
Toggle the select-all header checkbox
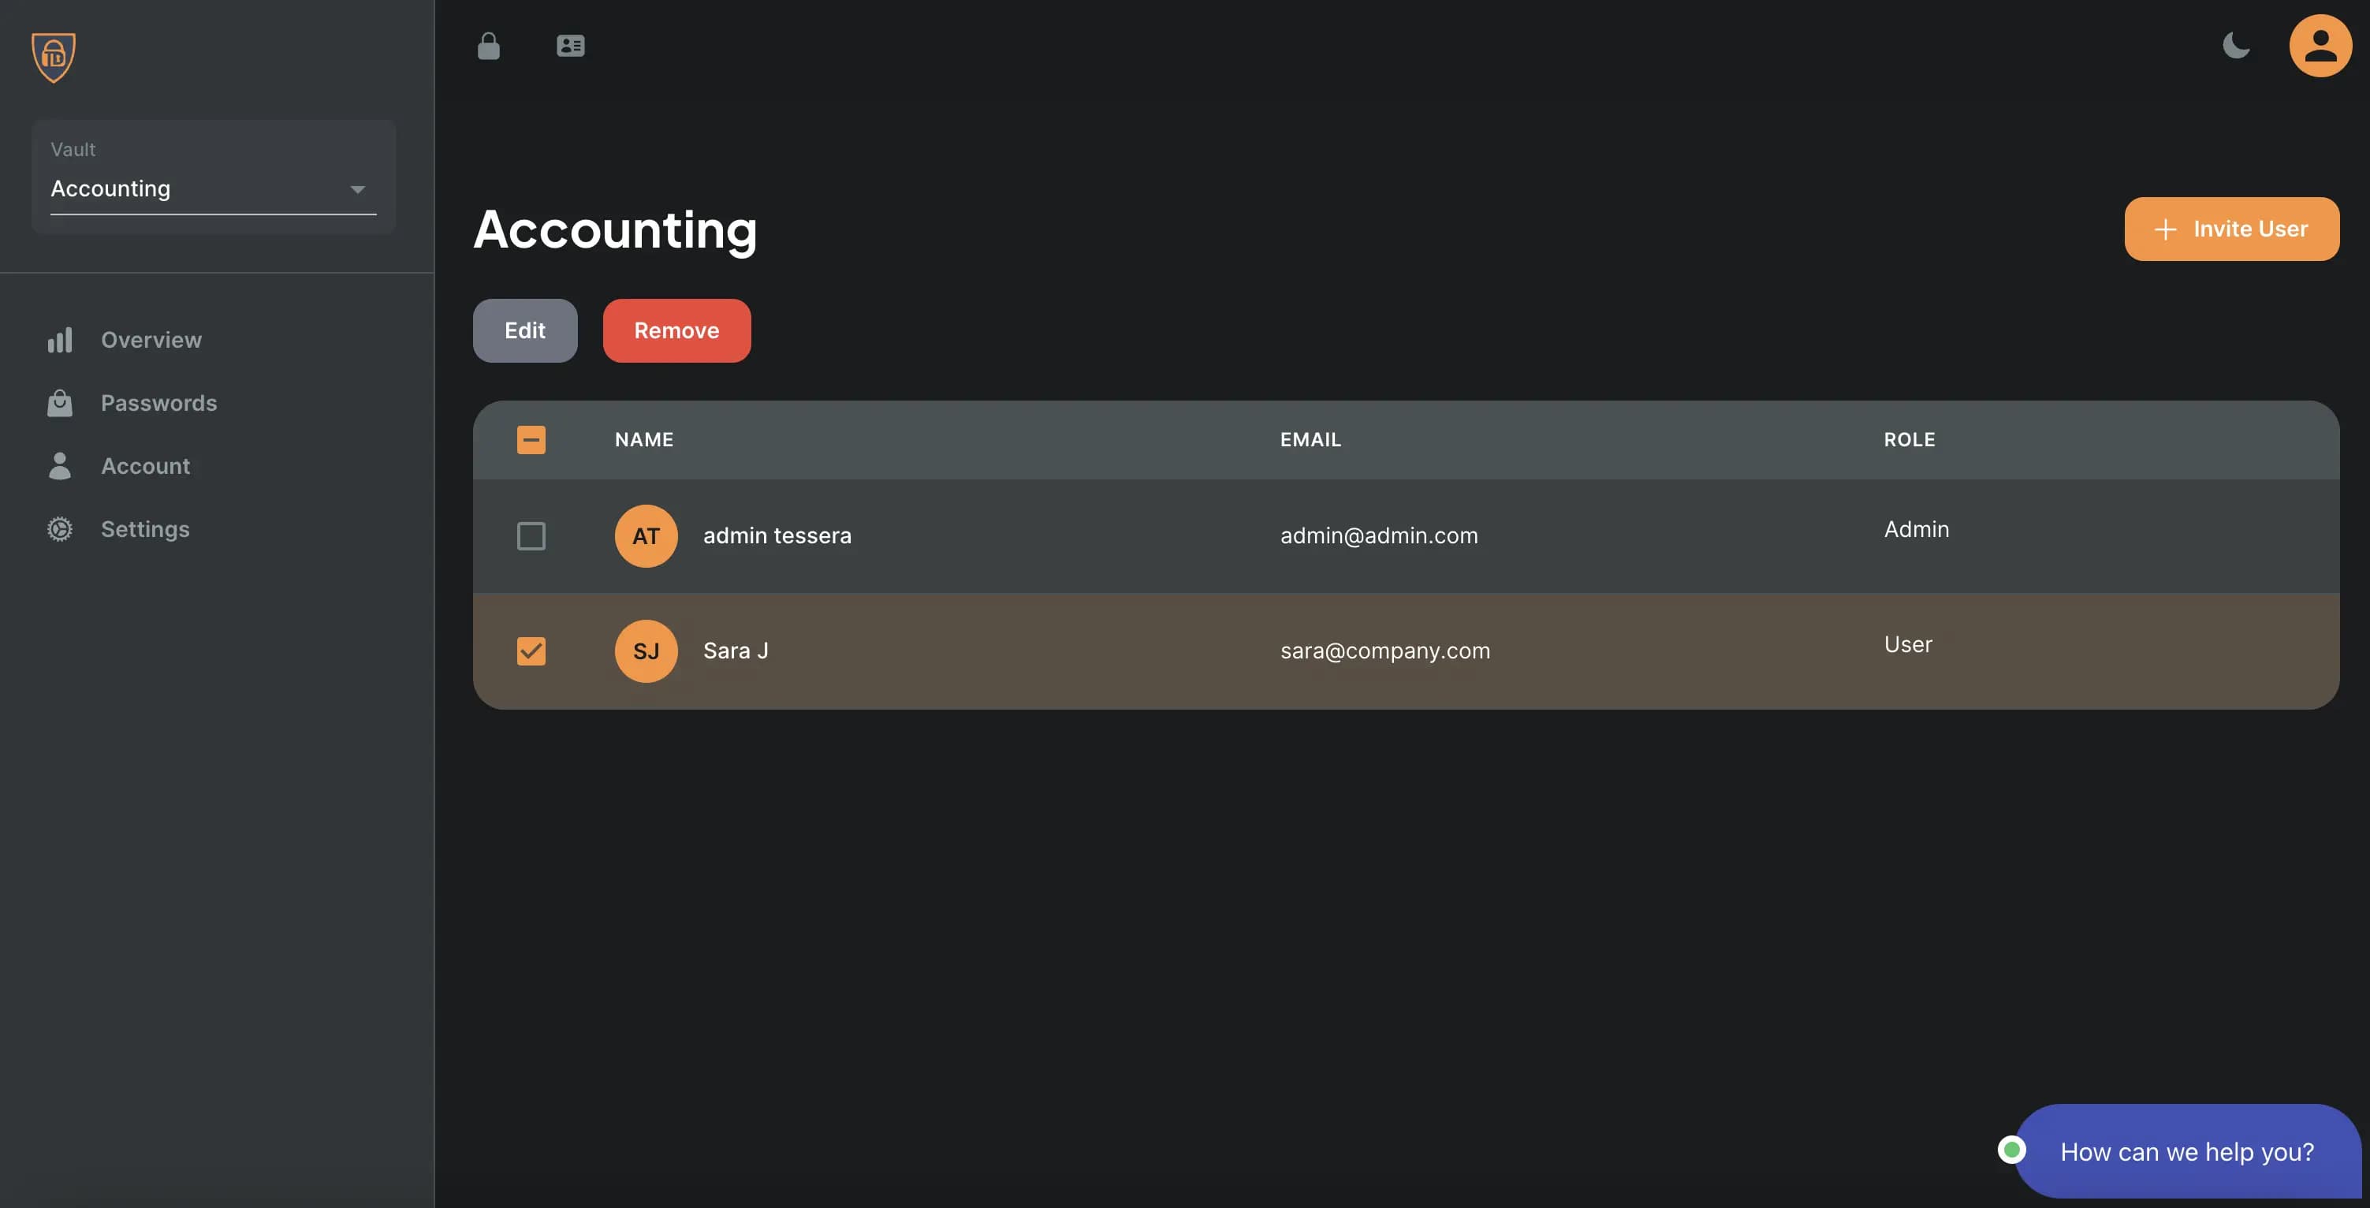(x=531, y=440)
